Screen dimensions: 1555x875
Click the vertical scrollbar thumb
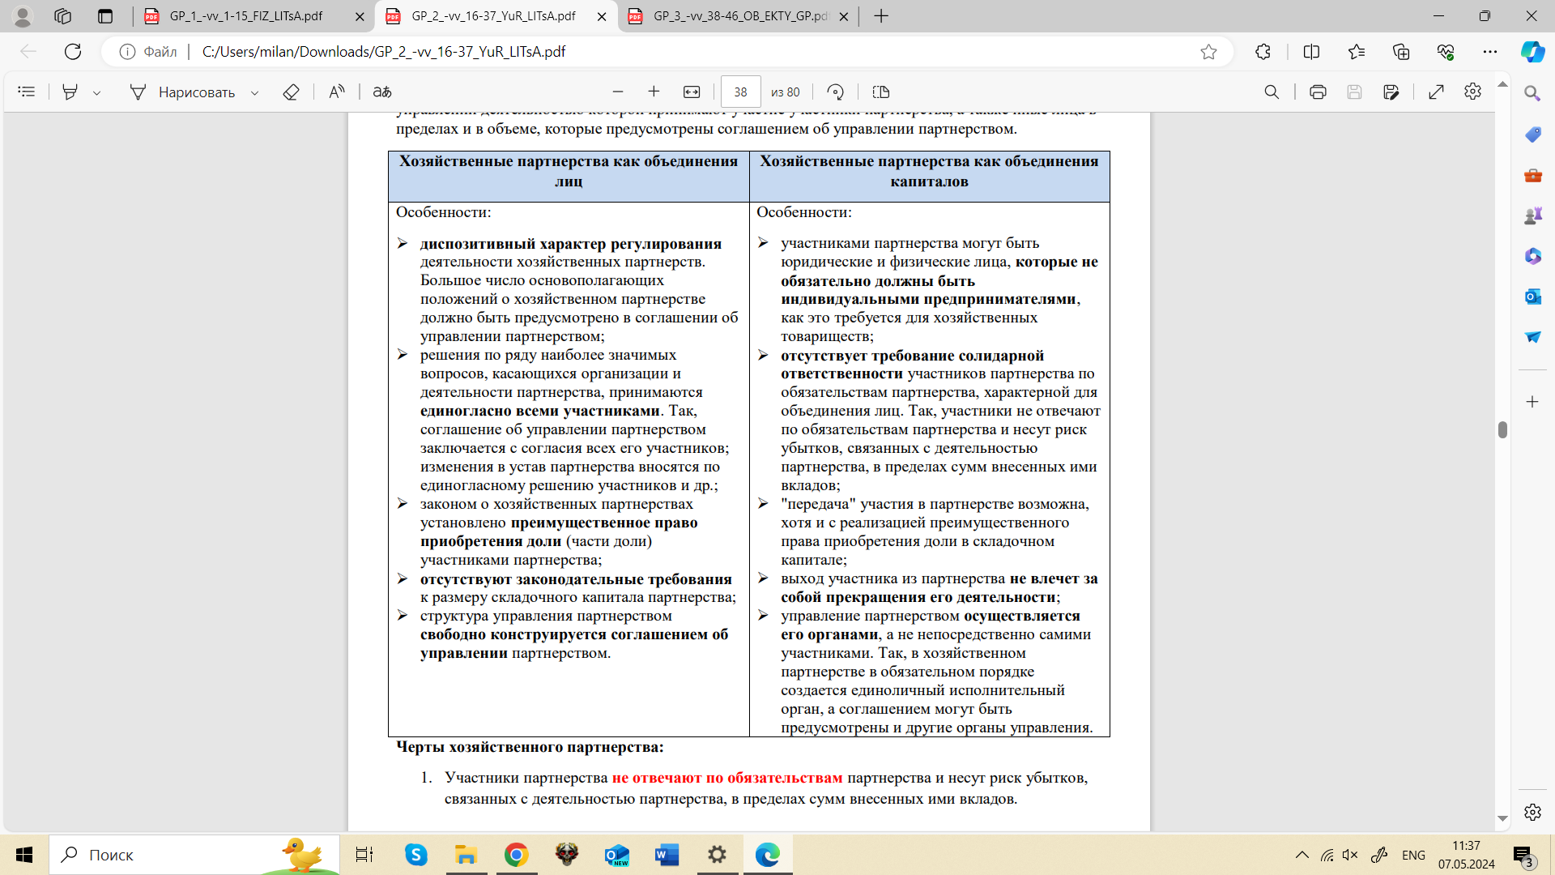[x=1502, y=429]
